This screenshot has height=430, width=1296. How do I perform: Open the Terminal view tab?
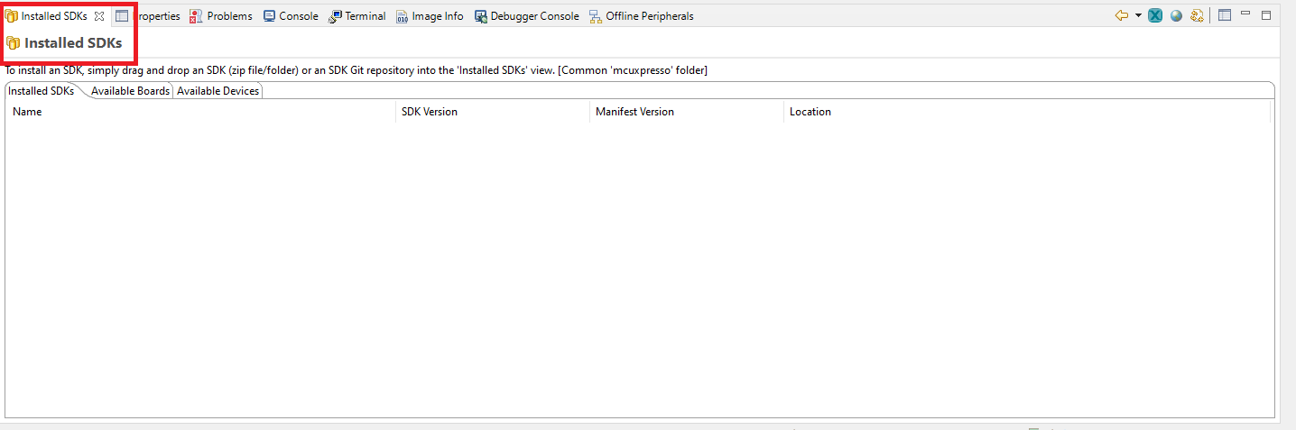coord(357,16)
